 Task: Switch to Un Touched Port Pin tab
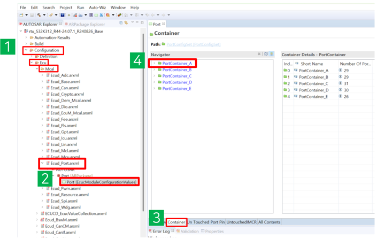(206, 222)
